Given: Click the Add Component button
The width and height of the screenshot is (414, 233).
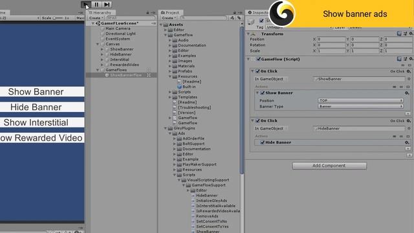Looking at the screenshot, I should point(329,166).
